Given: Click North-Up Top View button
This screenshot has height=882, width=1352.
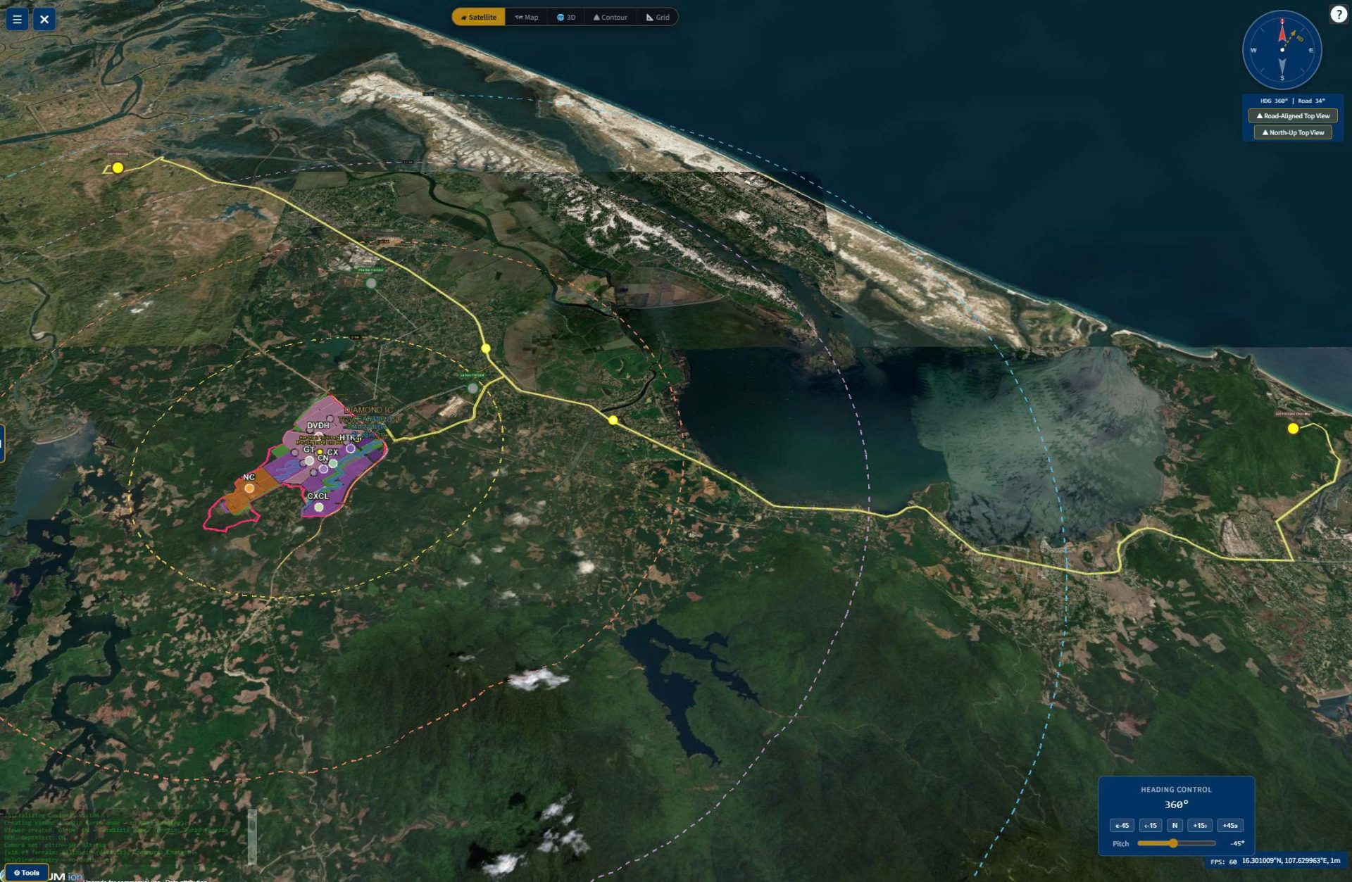Looking at the screenshot, I should (1293, 132).
